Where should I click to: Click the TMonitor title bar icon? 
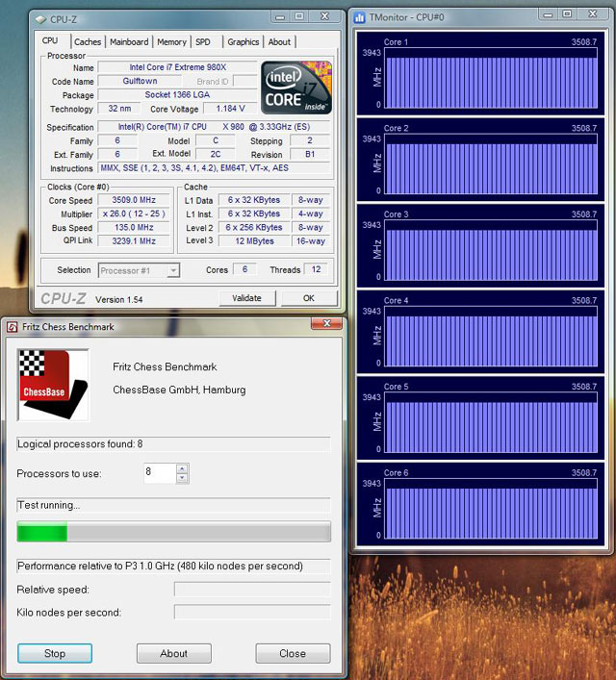[x=359, y=17]
